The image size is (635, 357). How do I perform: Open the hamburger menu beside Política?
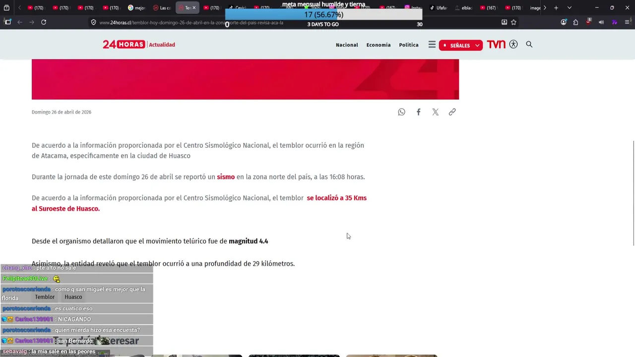point(432,45)
